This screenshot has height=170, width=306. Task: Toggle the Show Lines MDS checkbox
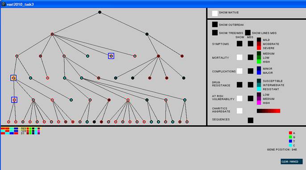coord(248,33)
